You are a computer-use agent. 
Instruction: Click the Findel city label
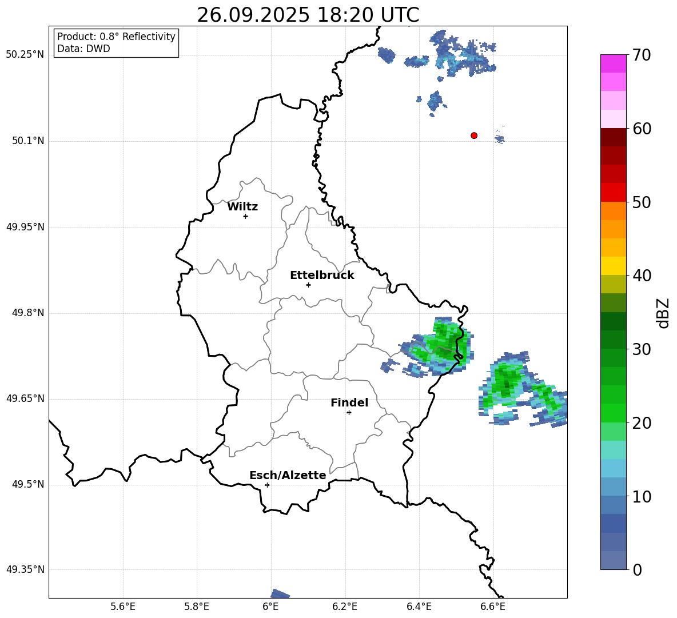point(349,402)
